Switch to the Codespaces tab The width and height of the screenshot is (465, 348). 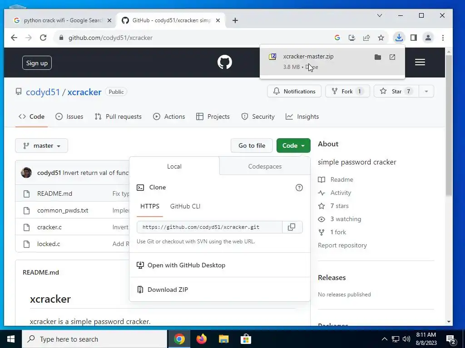(265, 166)
